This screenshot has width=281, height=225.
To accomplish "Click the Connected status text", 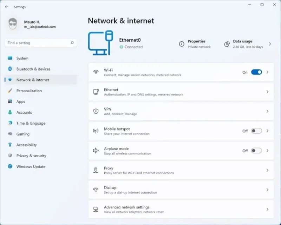I will 133,47.
